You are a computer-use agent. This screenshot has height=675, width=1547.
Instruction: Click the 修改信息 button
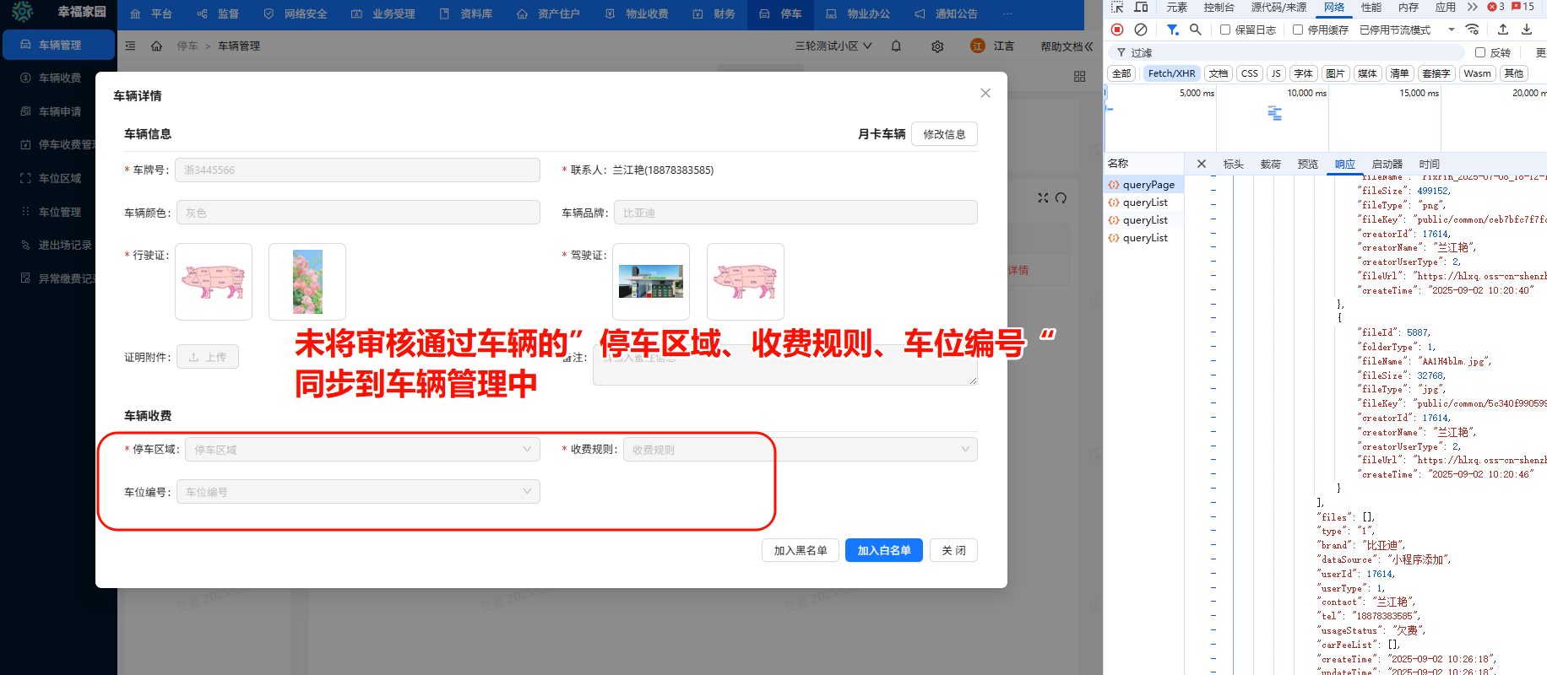[944, 134]
